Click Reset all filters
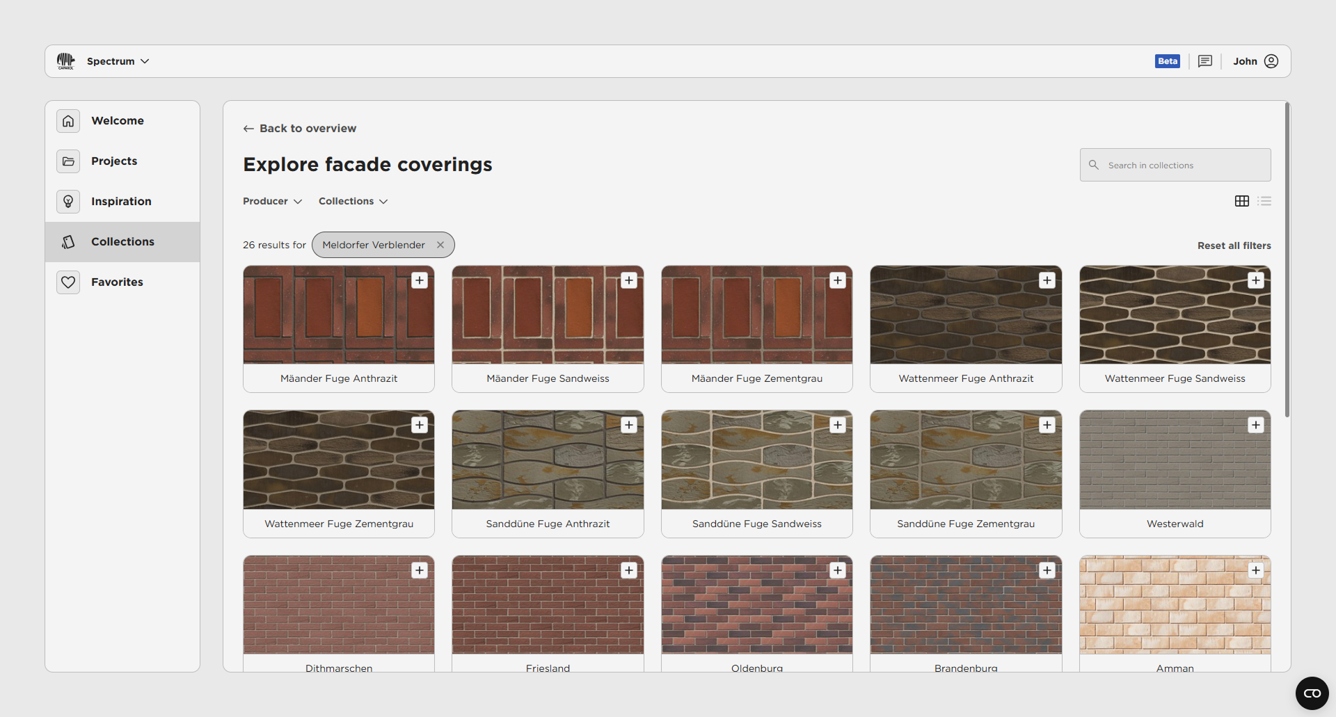The image size is (1336, 717). pos(1234,245)
